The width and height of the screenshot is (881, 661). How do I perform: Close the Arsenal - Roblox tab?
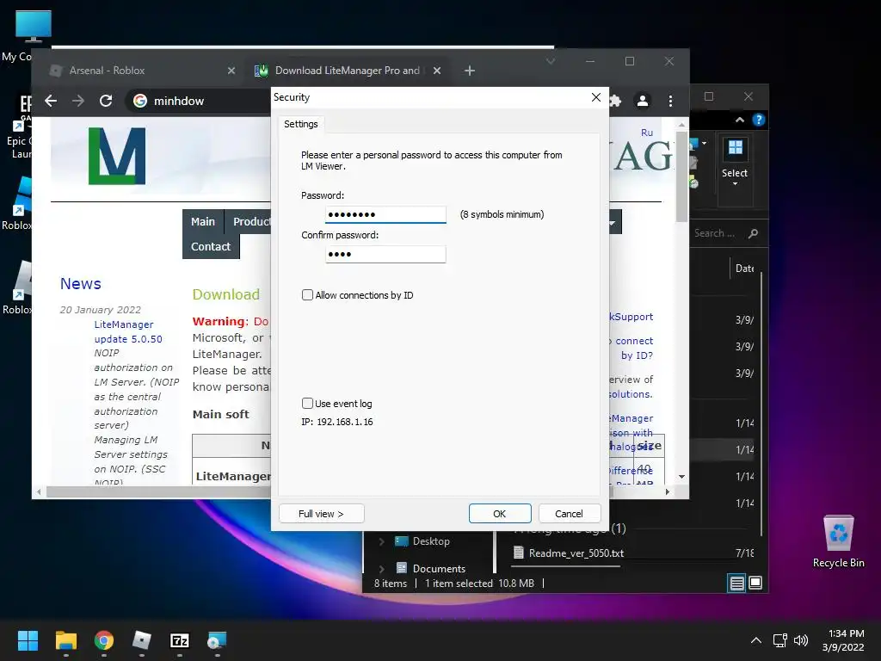coord(231,71)
